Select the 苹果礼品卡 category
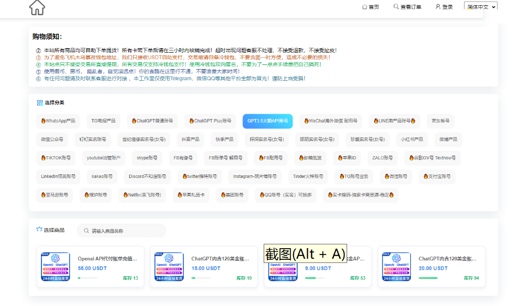 pos(191,195)
